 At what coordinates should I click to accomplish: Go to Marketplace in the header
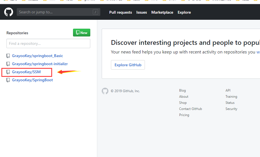click(162, 12)
